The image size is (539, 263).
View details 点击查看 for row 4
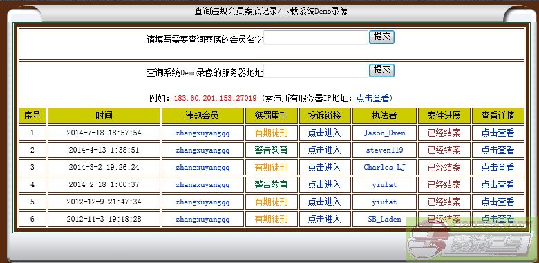pos(498,185)
